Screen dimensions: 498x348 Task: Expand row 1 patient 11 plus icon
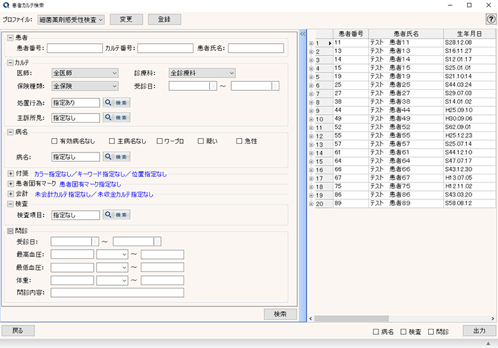click(x=311, y=44)
